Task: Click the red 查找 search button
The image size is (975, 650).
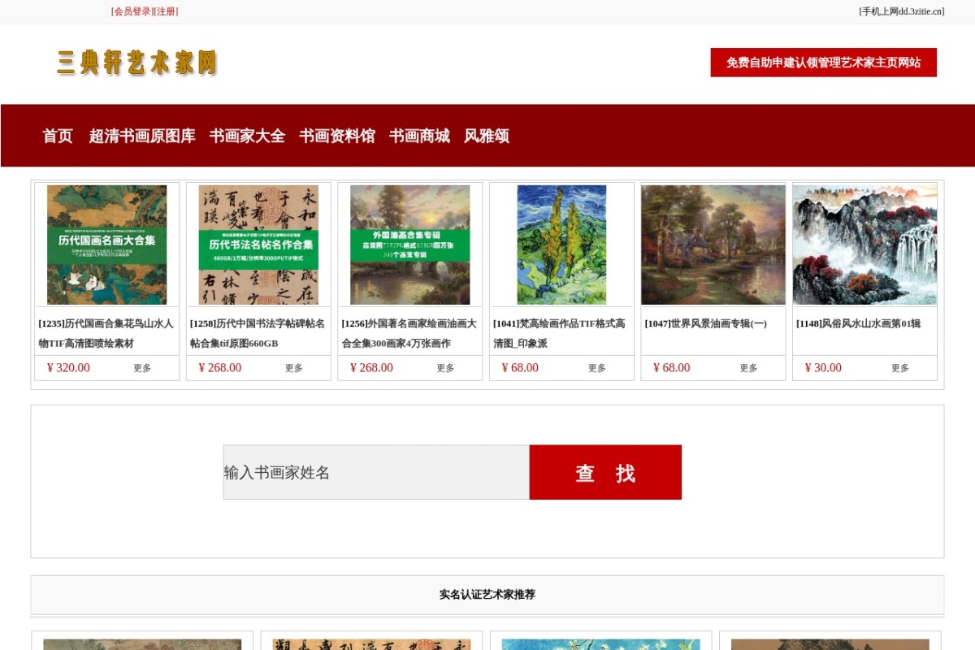Action: (605, 472)
